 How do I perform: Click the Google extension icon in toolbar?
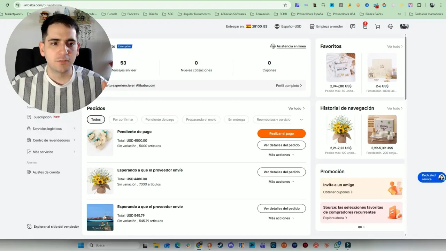(x=384, y=5)
